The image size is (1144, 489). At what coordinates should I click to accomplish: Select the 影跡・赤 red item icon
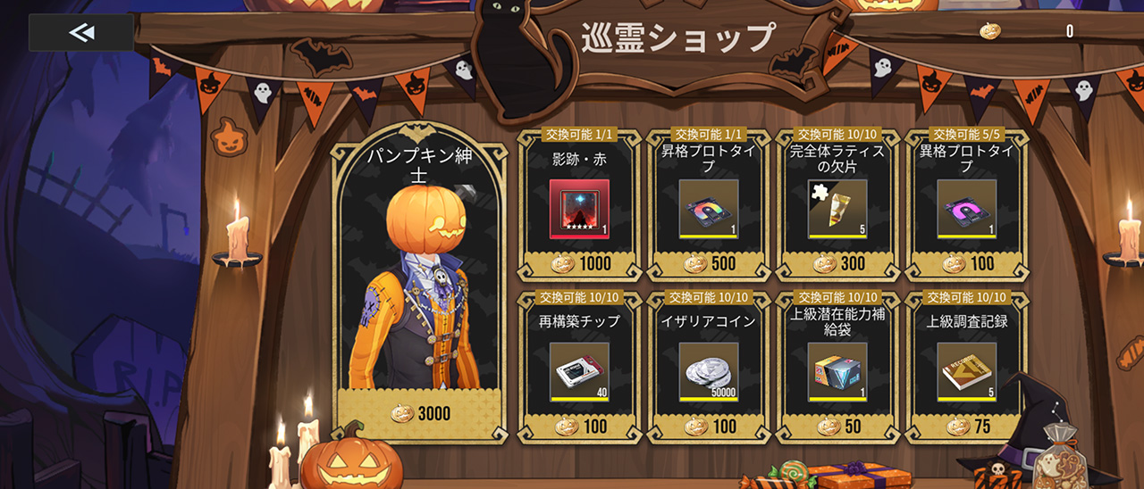[x=579, y=209]
